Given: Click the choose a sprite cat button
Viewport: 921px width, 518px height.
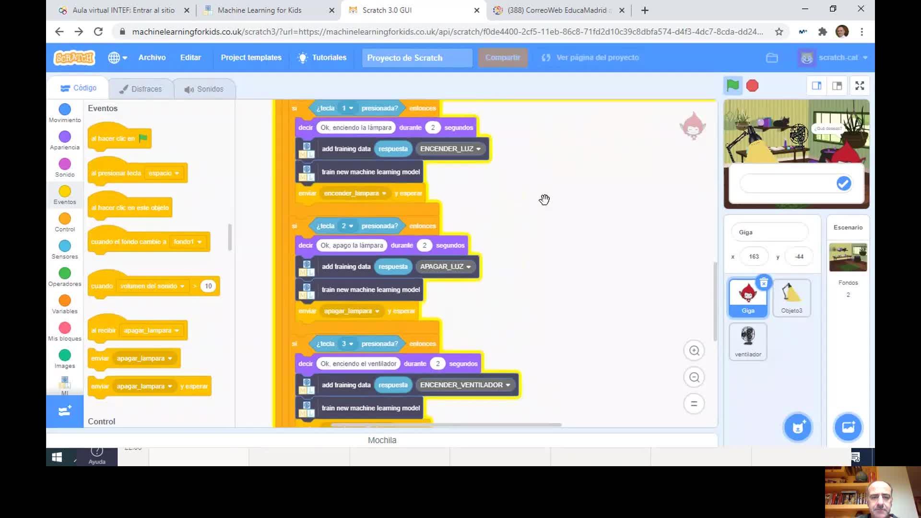Looking at the screenshot, I should tap(798, 427).
